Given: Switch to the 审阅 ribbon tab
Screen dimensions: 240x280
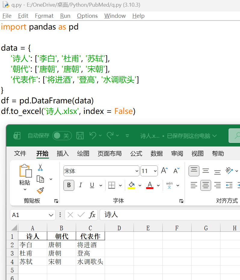Looking at the screenshot, I should click(177, 153).
